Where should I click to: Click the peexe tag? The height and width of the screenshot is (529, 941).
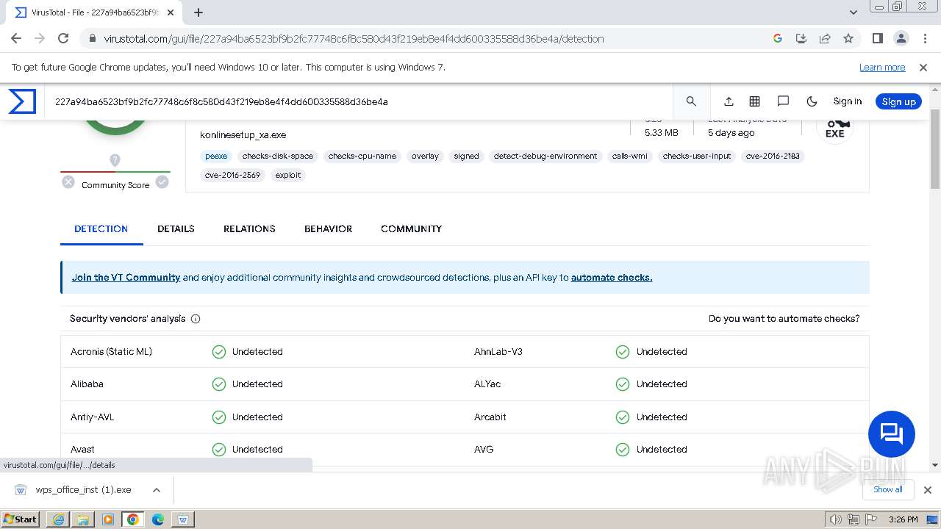tap(216, 156)
